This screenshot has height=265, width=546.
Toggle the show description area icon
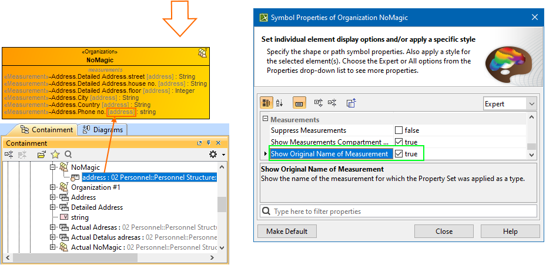click(300, 103)
